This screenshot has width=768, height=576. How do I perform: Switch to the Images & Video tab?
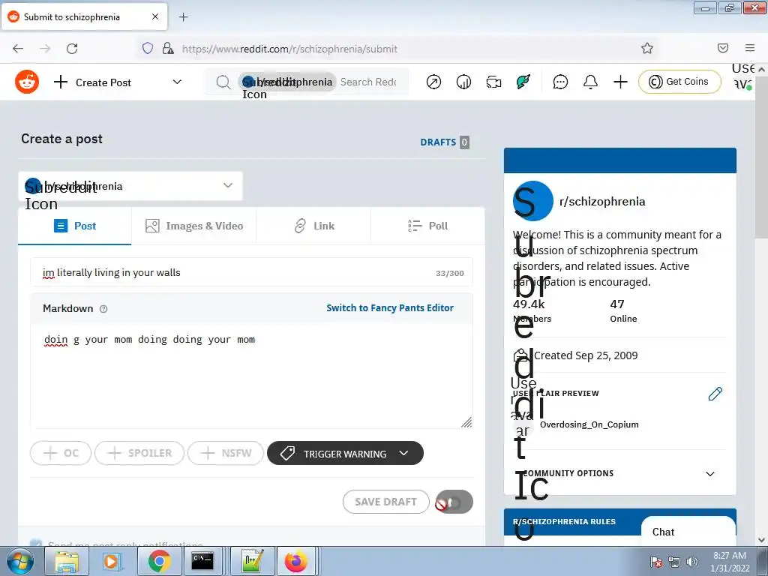click(x=194, y=226)
